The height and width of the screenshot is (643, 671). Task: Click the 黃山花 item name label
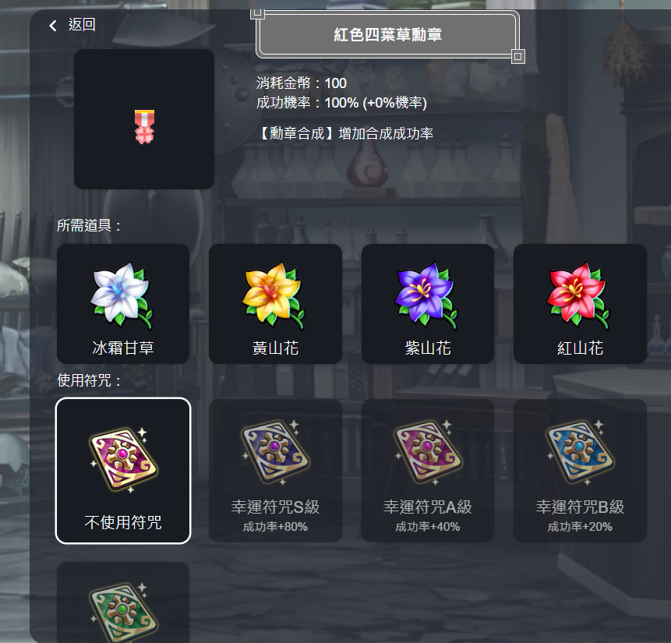coord(275,348)
